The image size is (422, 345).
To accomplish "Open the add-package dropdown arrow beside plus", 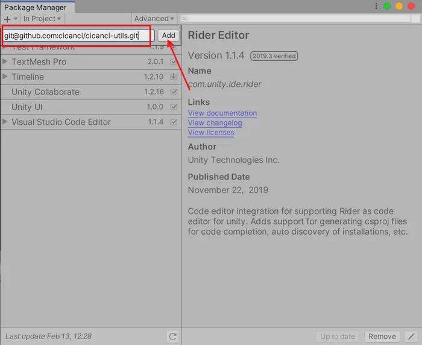I will (16, 19).
